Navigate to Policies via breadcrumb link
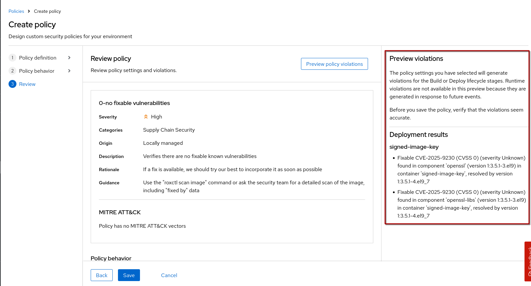Image resolution: width=531 pixels, height=286 pixels. 16,11
